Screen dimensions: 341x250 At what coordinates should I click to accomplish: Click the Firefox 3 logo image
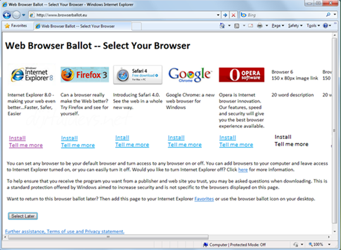click(x=85, y=75)
